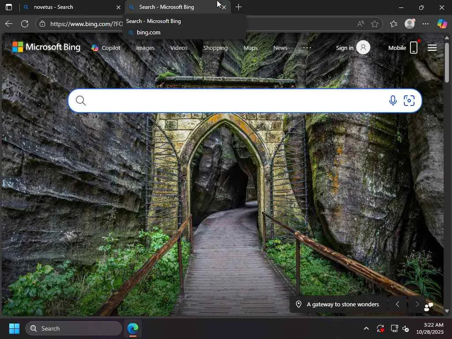Add page to favorites star icon
The image size is (452, 339).
375,24
